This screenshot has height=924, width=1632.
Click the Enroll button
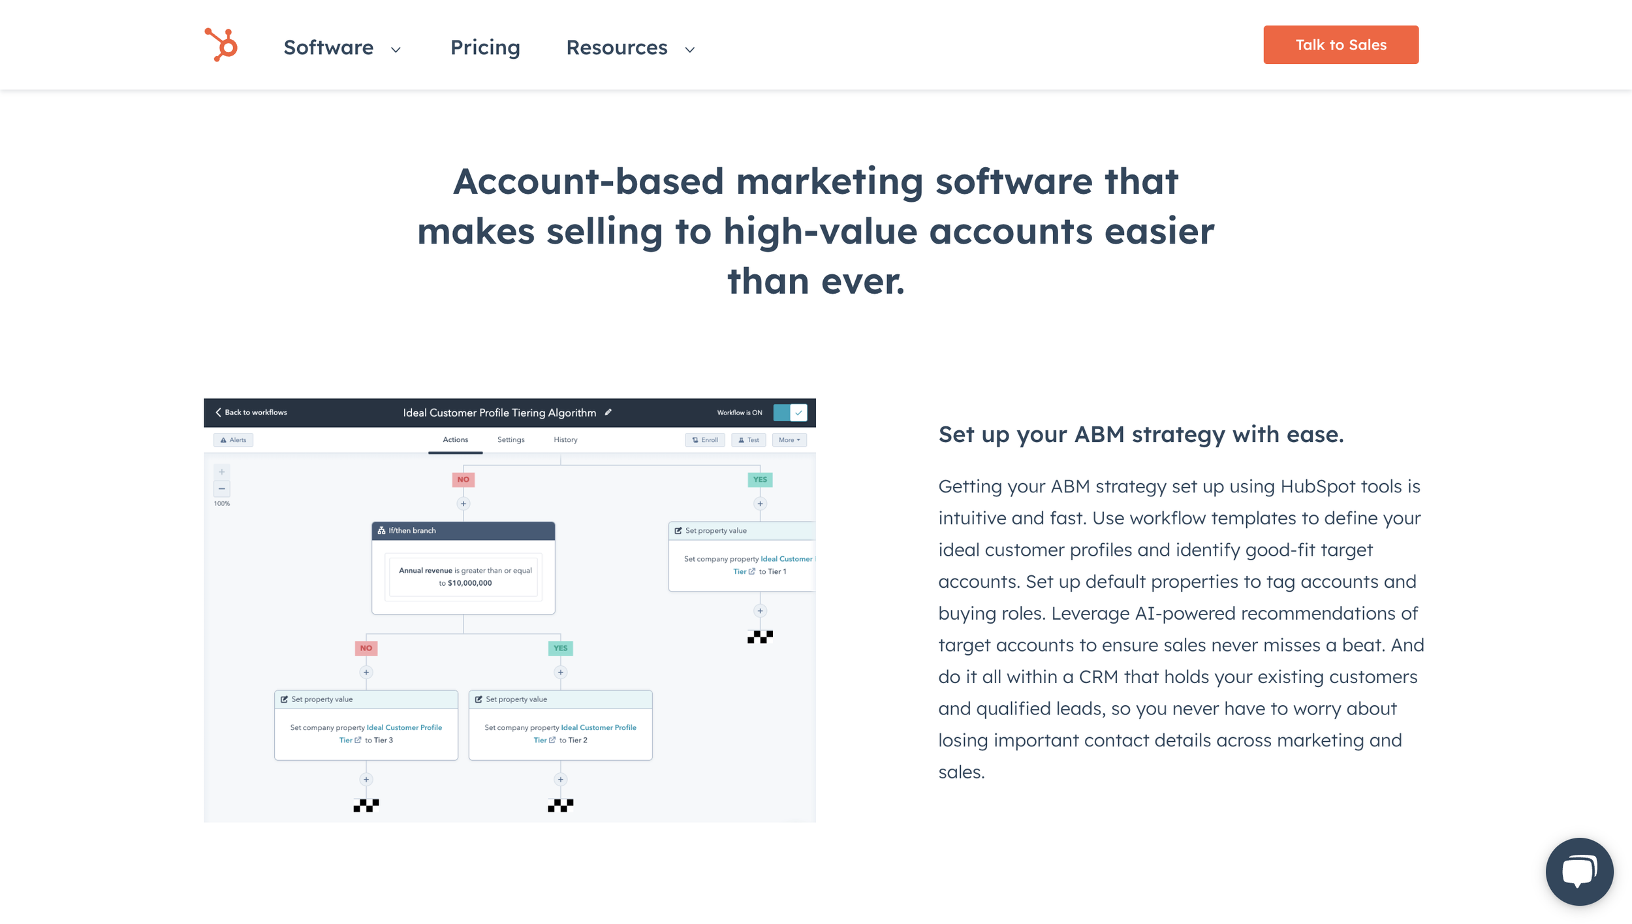tap(705, 439)
